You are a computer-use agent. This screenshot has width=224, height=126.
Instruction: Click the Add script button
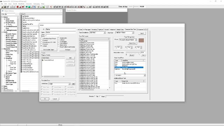[70, 58]
